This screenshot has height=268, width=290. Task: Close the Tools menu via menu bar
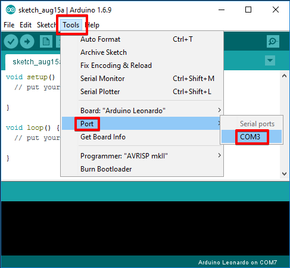point(71,25)
